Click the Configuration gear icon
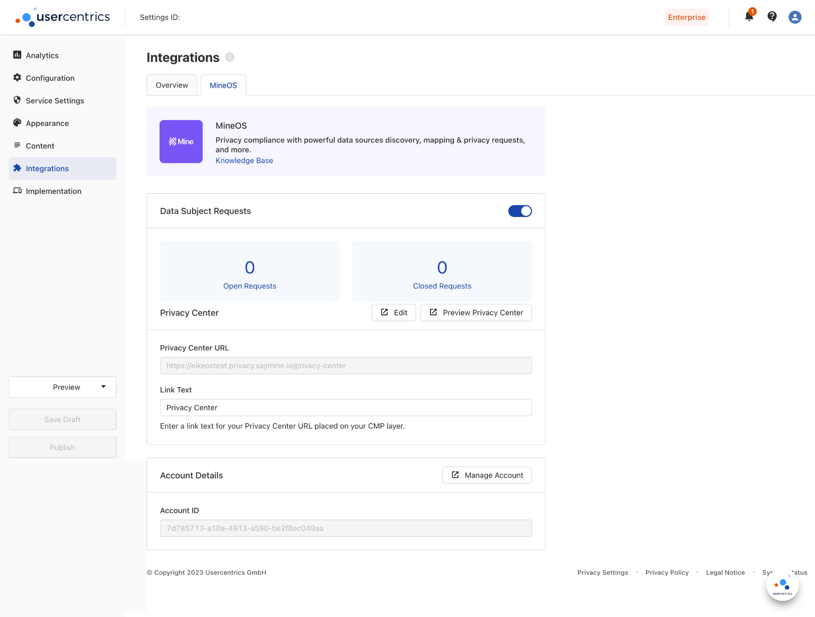Viewport: 815px width, 617px height. point(17,78)
